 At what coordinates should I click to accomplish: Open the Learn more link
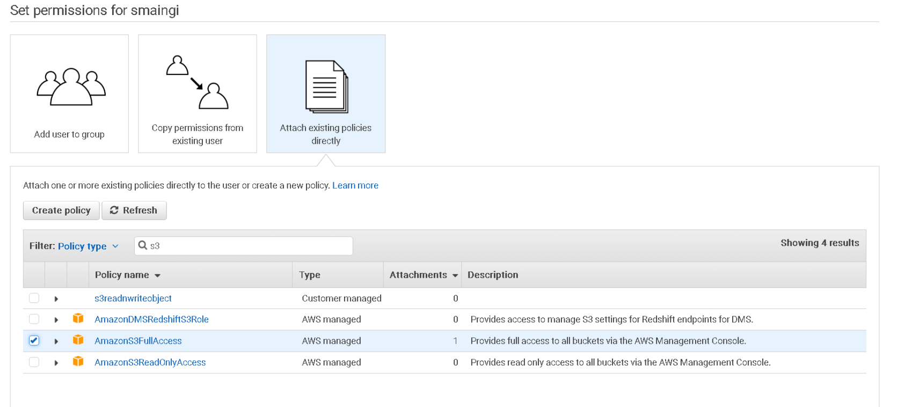pos(355,185)
